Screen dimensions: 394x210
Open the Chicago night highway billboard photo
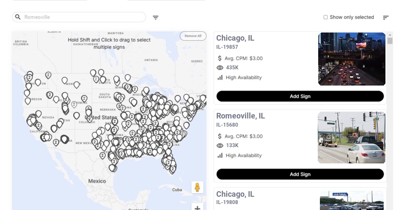352,59
